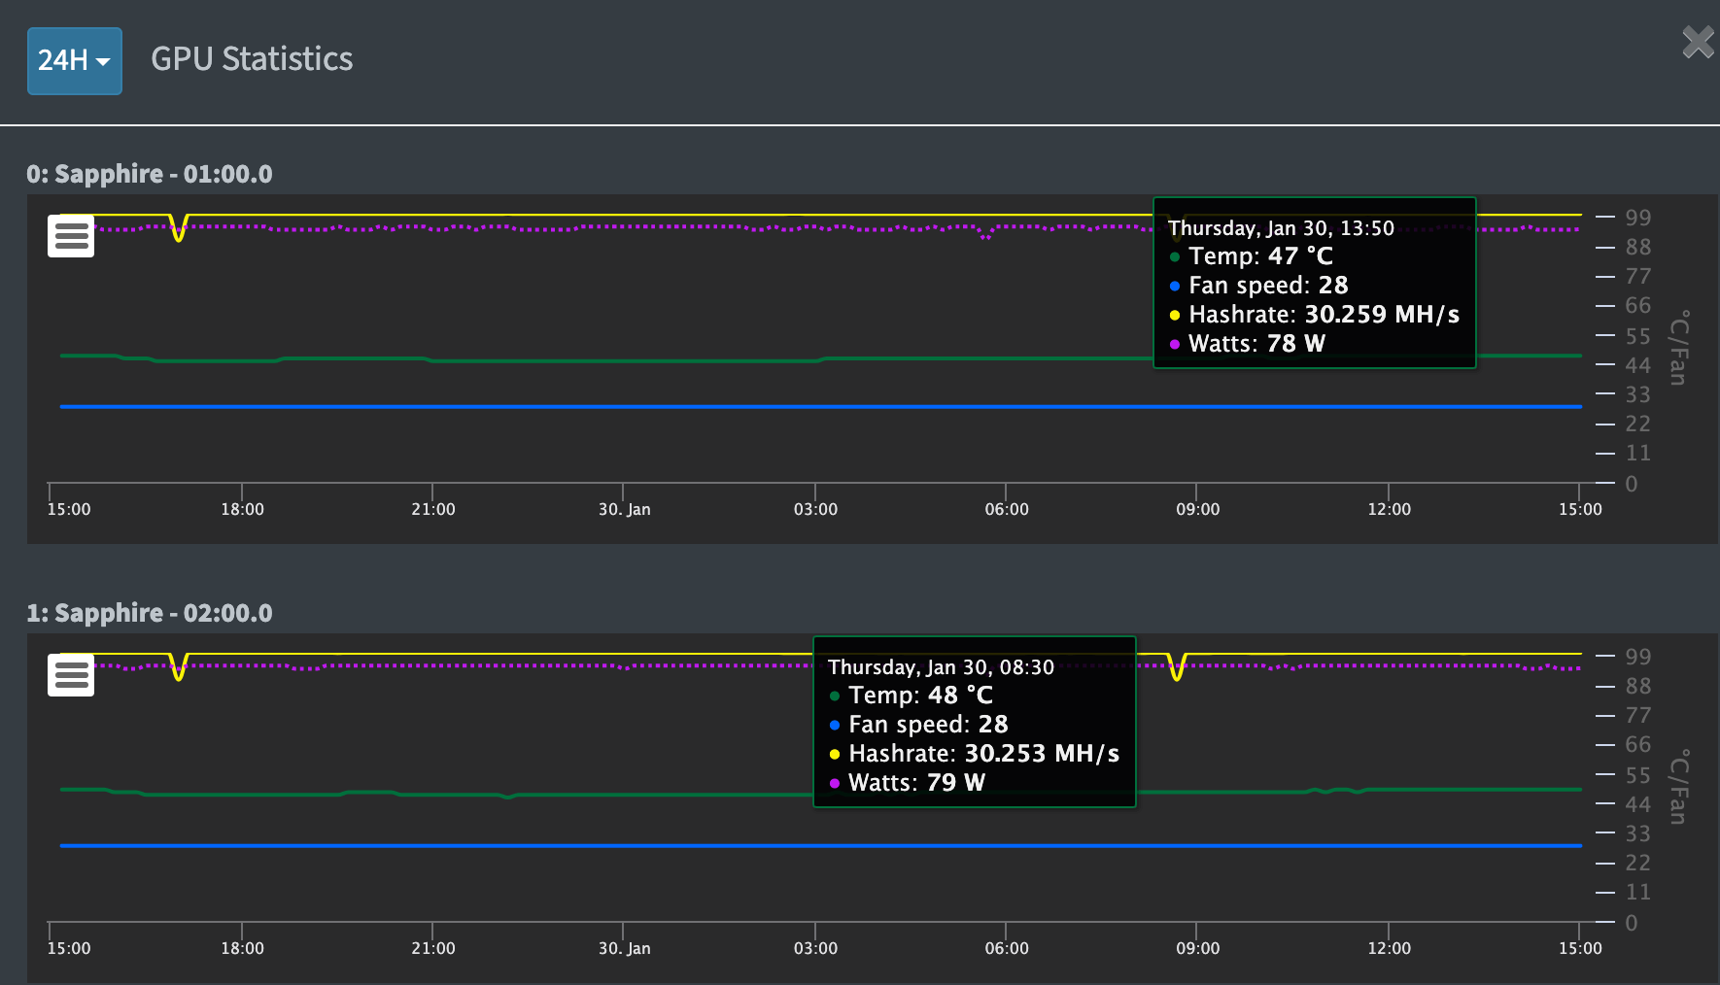
Task: Click the 55 axis value on GPU 1 chart
Action: coord(1637,775)
